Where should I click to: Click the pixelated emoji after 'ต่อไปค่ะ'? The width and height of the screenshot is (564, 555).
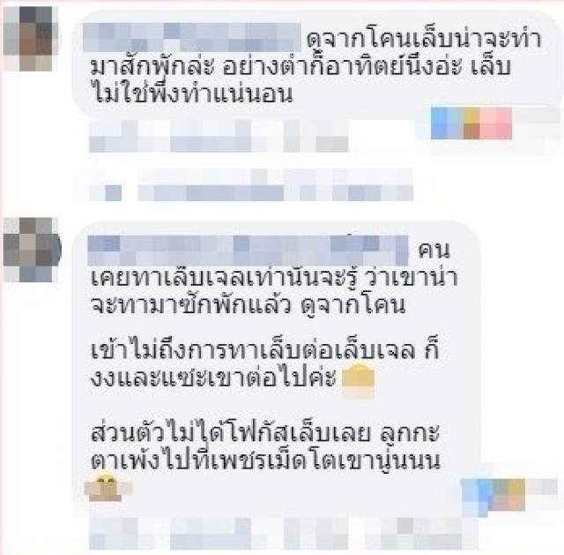358,381
